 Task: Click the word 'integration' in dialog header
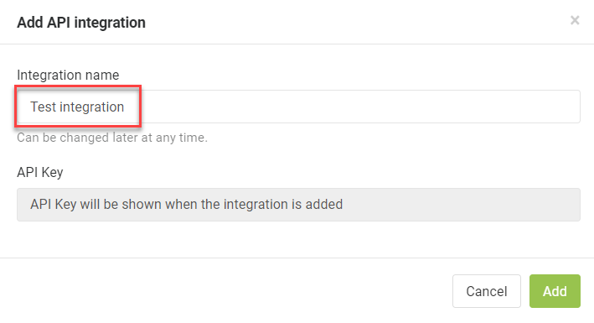tap(110, 23)
